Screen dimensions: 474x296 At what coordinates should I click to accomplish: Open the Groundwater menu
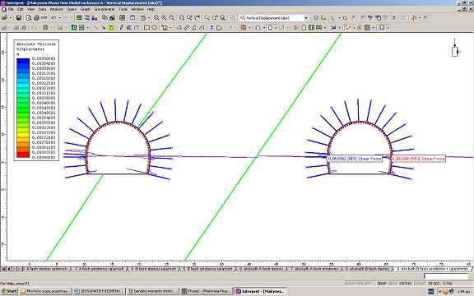[104, 9]
